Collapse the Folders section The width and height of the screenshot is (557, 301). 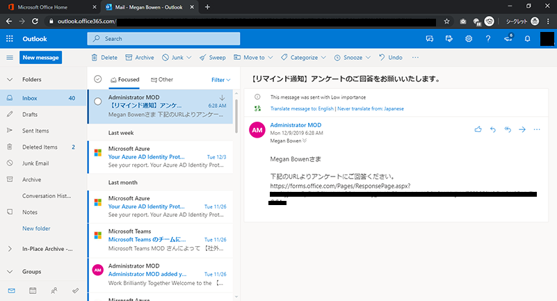point(10,79)
